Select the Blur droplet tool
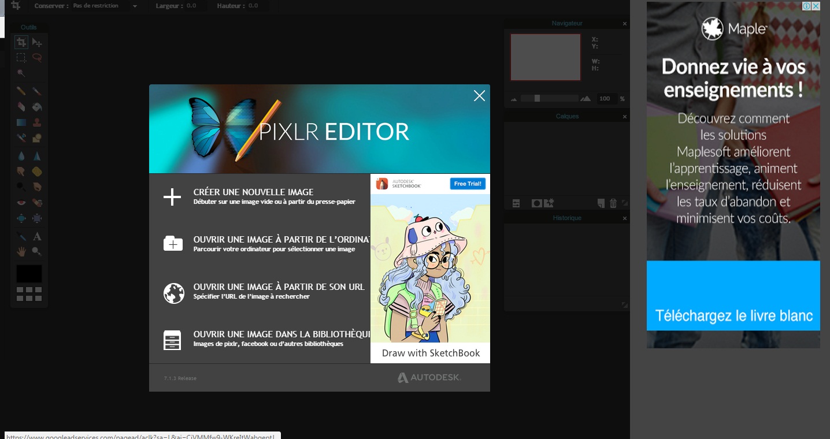Viewport: 830px width, 439px height. click(x=21, y=156)
